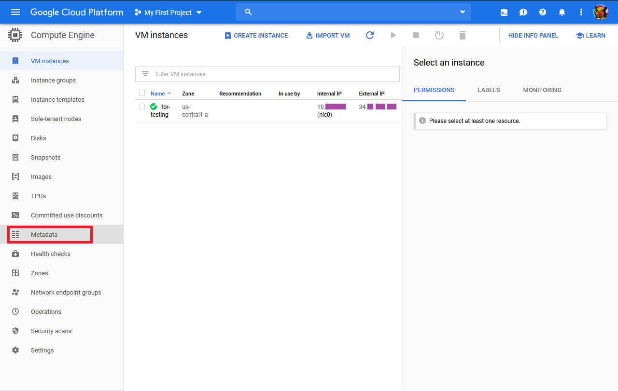Click the green running status icon

154,107
